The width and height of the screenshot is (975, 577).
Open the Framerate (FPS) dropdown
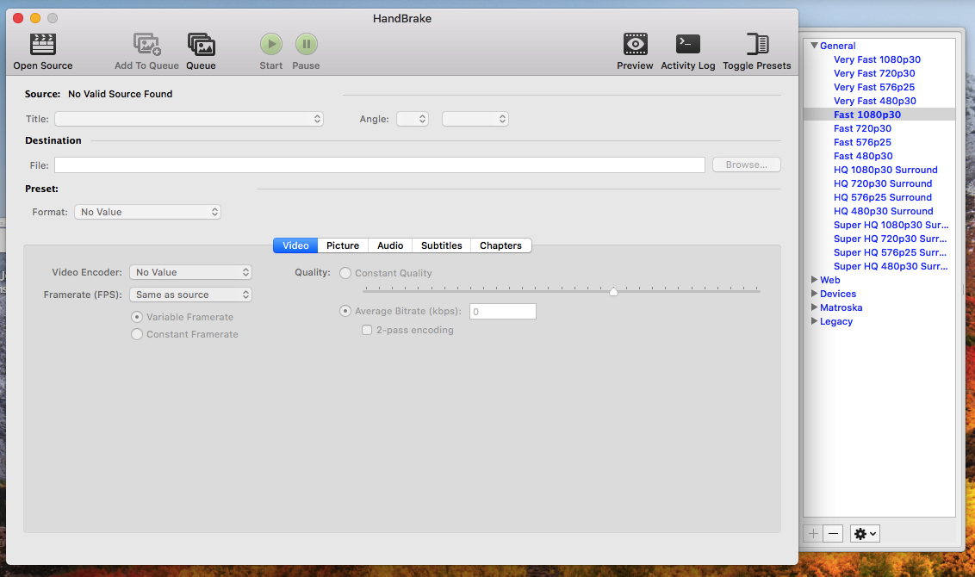click(x=190, y=295)
